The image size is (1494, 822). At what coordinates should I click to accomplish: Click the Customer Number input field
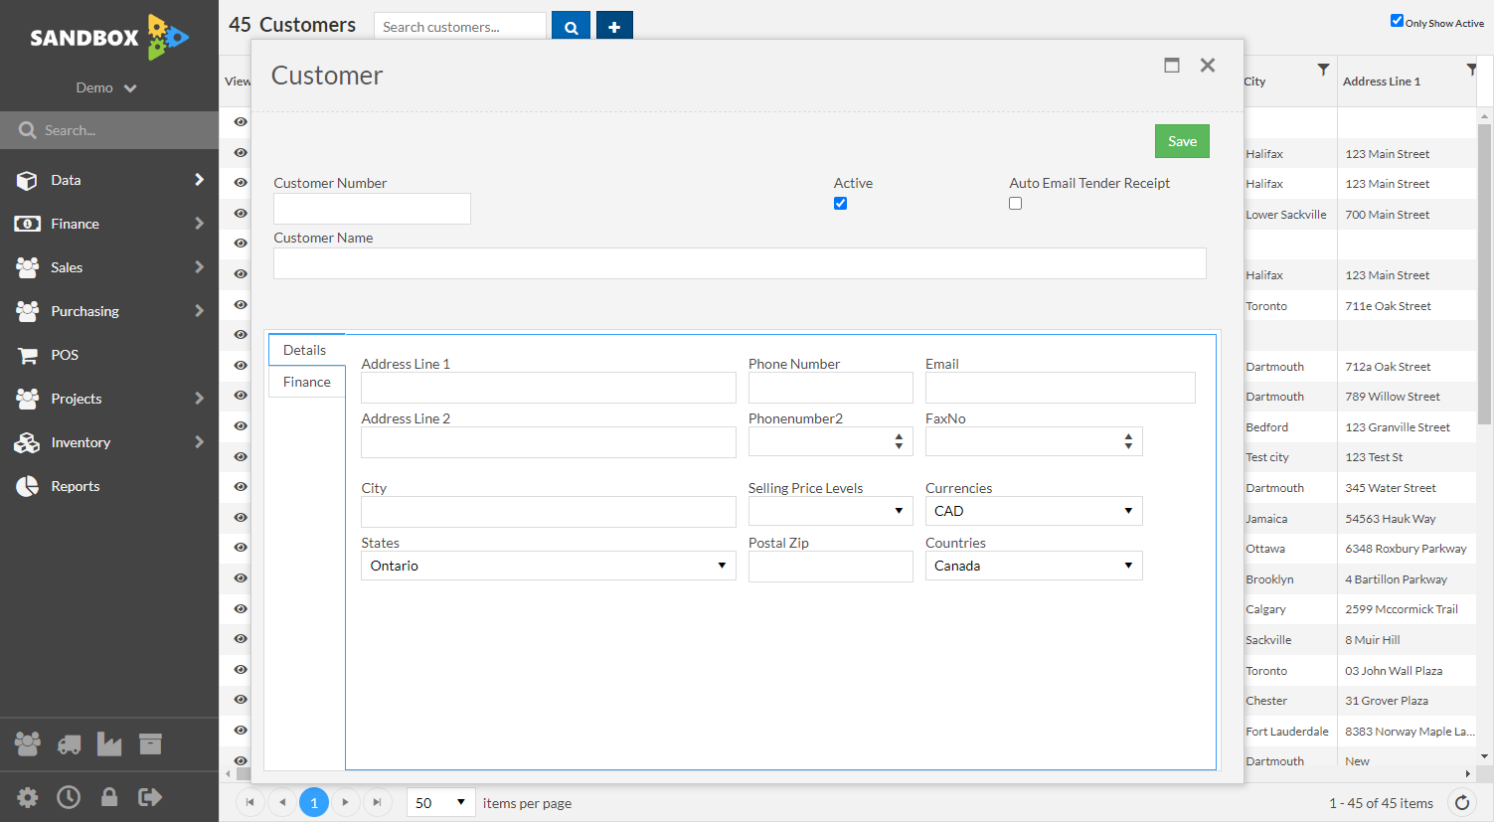point(372,209)
